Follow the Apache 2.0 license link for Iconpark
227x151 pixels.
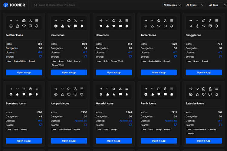point(81,121)
